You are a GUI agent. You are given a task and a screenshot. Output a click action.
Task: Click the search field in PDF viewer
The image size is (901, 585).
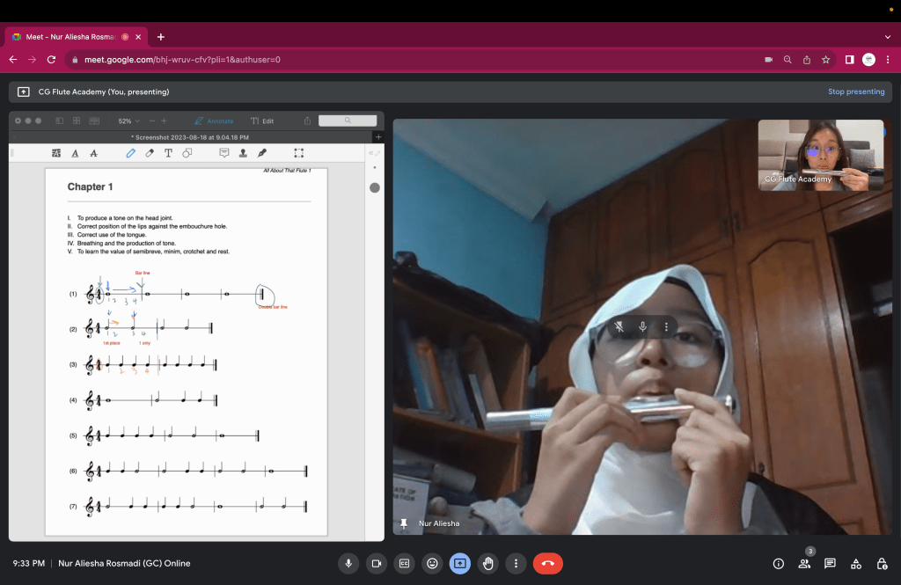click(x=347, y=121)
